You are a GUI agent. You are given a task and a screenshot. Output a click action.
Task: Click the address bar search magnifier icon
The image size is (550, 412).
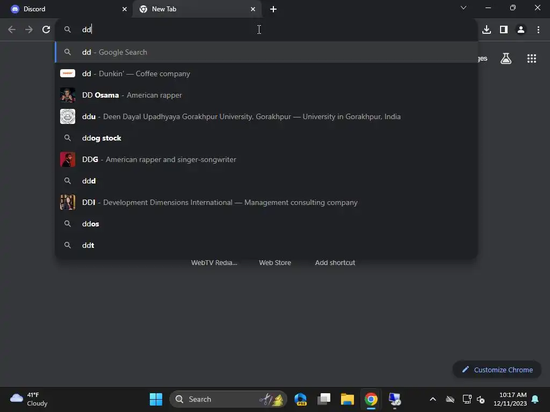[67, 30]
